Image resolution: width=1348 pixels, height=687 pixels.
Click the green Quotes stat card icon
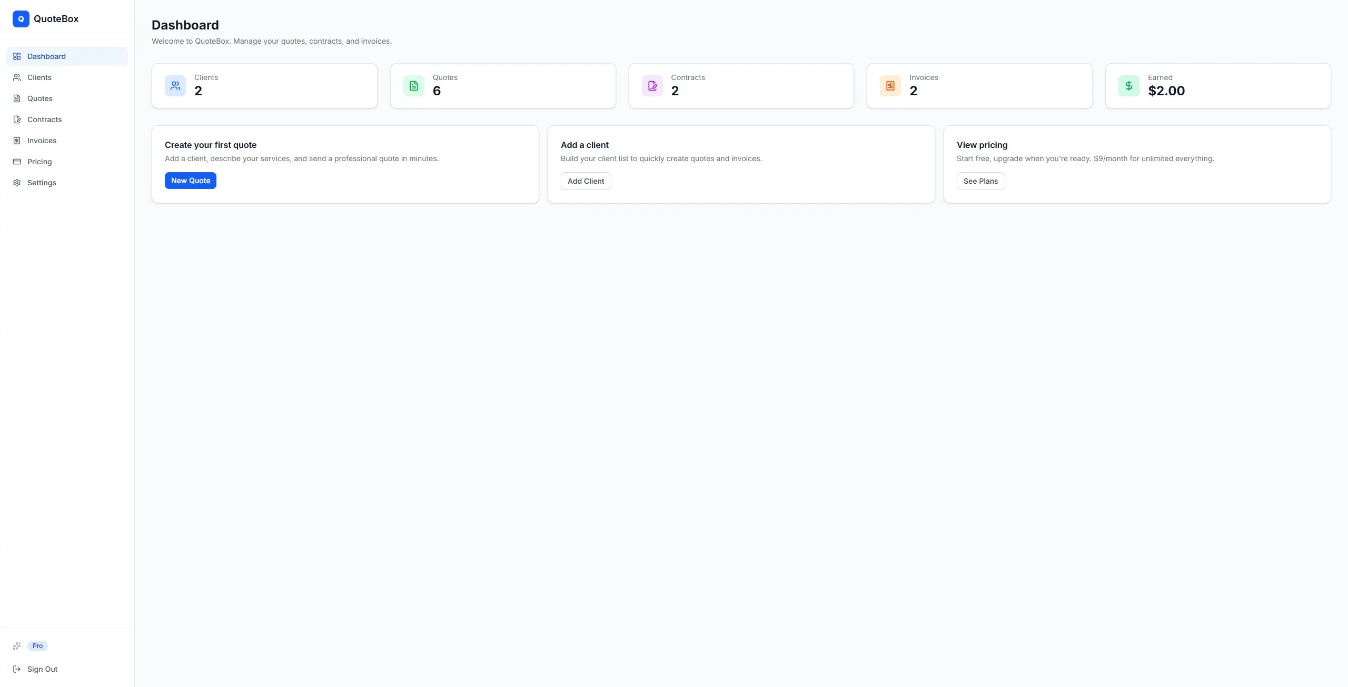pyautogui.click(x=414, y=86)
